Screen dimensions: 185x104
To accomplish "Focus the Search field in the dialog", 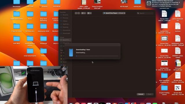I will pos(145,13).
